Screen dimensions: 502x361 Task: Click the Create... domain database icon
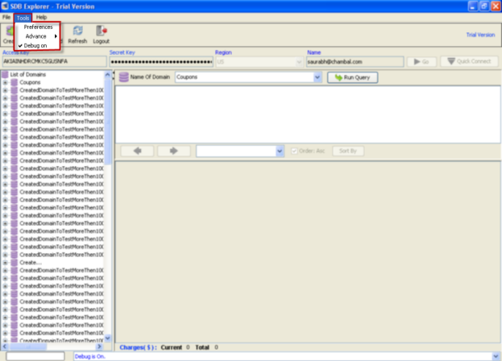(14, 263)
